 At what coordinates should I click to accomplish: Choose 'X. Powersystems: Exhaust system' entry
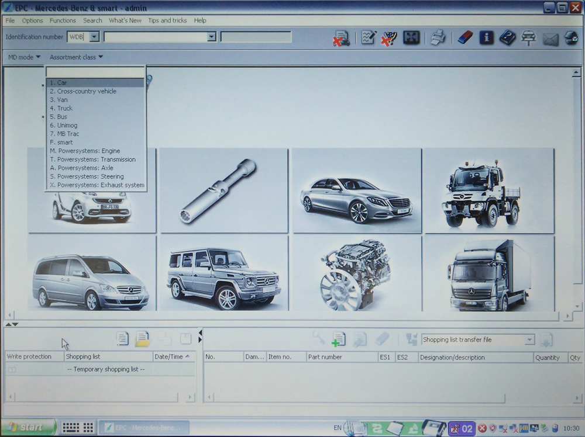(95, 185)
